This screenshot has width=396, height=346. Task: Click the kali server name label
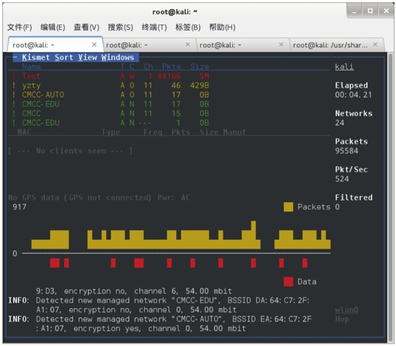[x=344, y=67]
